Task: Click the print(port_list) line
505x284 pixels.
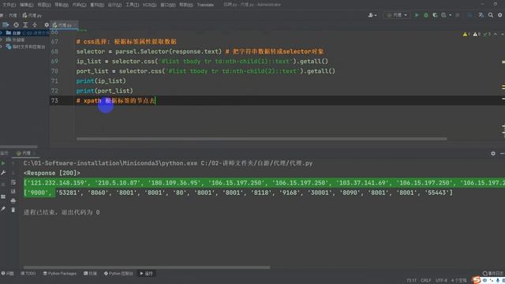Action: click(x=105, y=91)
